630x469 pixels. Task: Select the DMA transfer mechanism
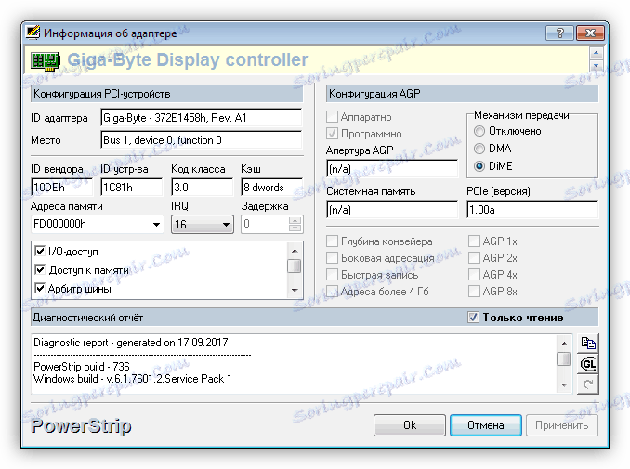point(479,149)
